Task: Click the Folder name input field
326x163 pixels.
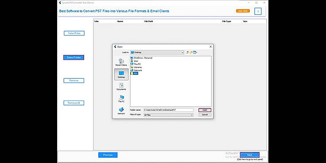Action: click(x=168, y=110)
